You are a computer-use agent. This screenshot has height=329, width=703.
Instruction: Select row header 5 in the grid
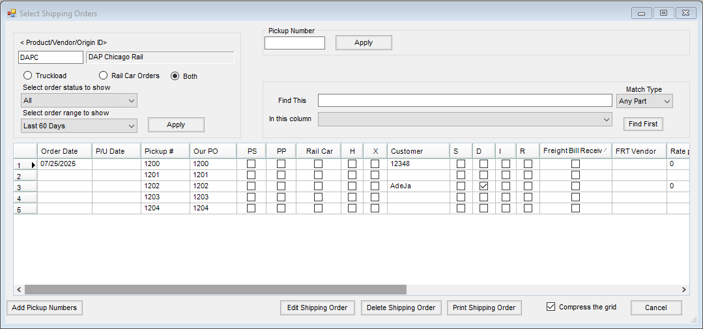25,209
